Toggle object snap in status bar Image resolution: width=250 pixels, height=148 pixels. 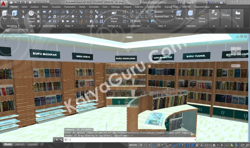click(x=179, y=145)
